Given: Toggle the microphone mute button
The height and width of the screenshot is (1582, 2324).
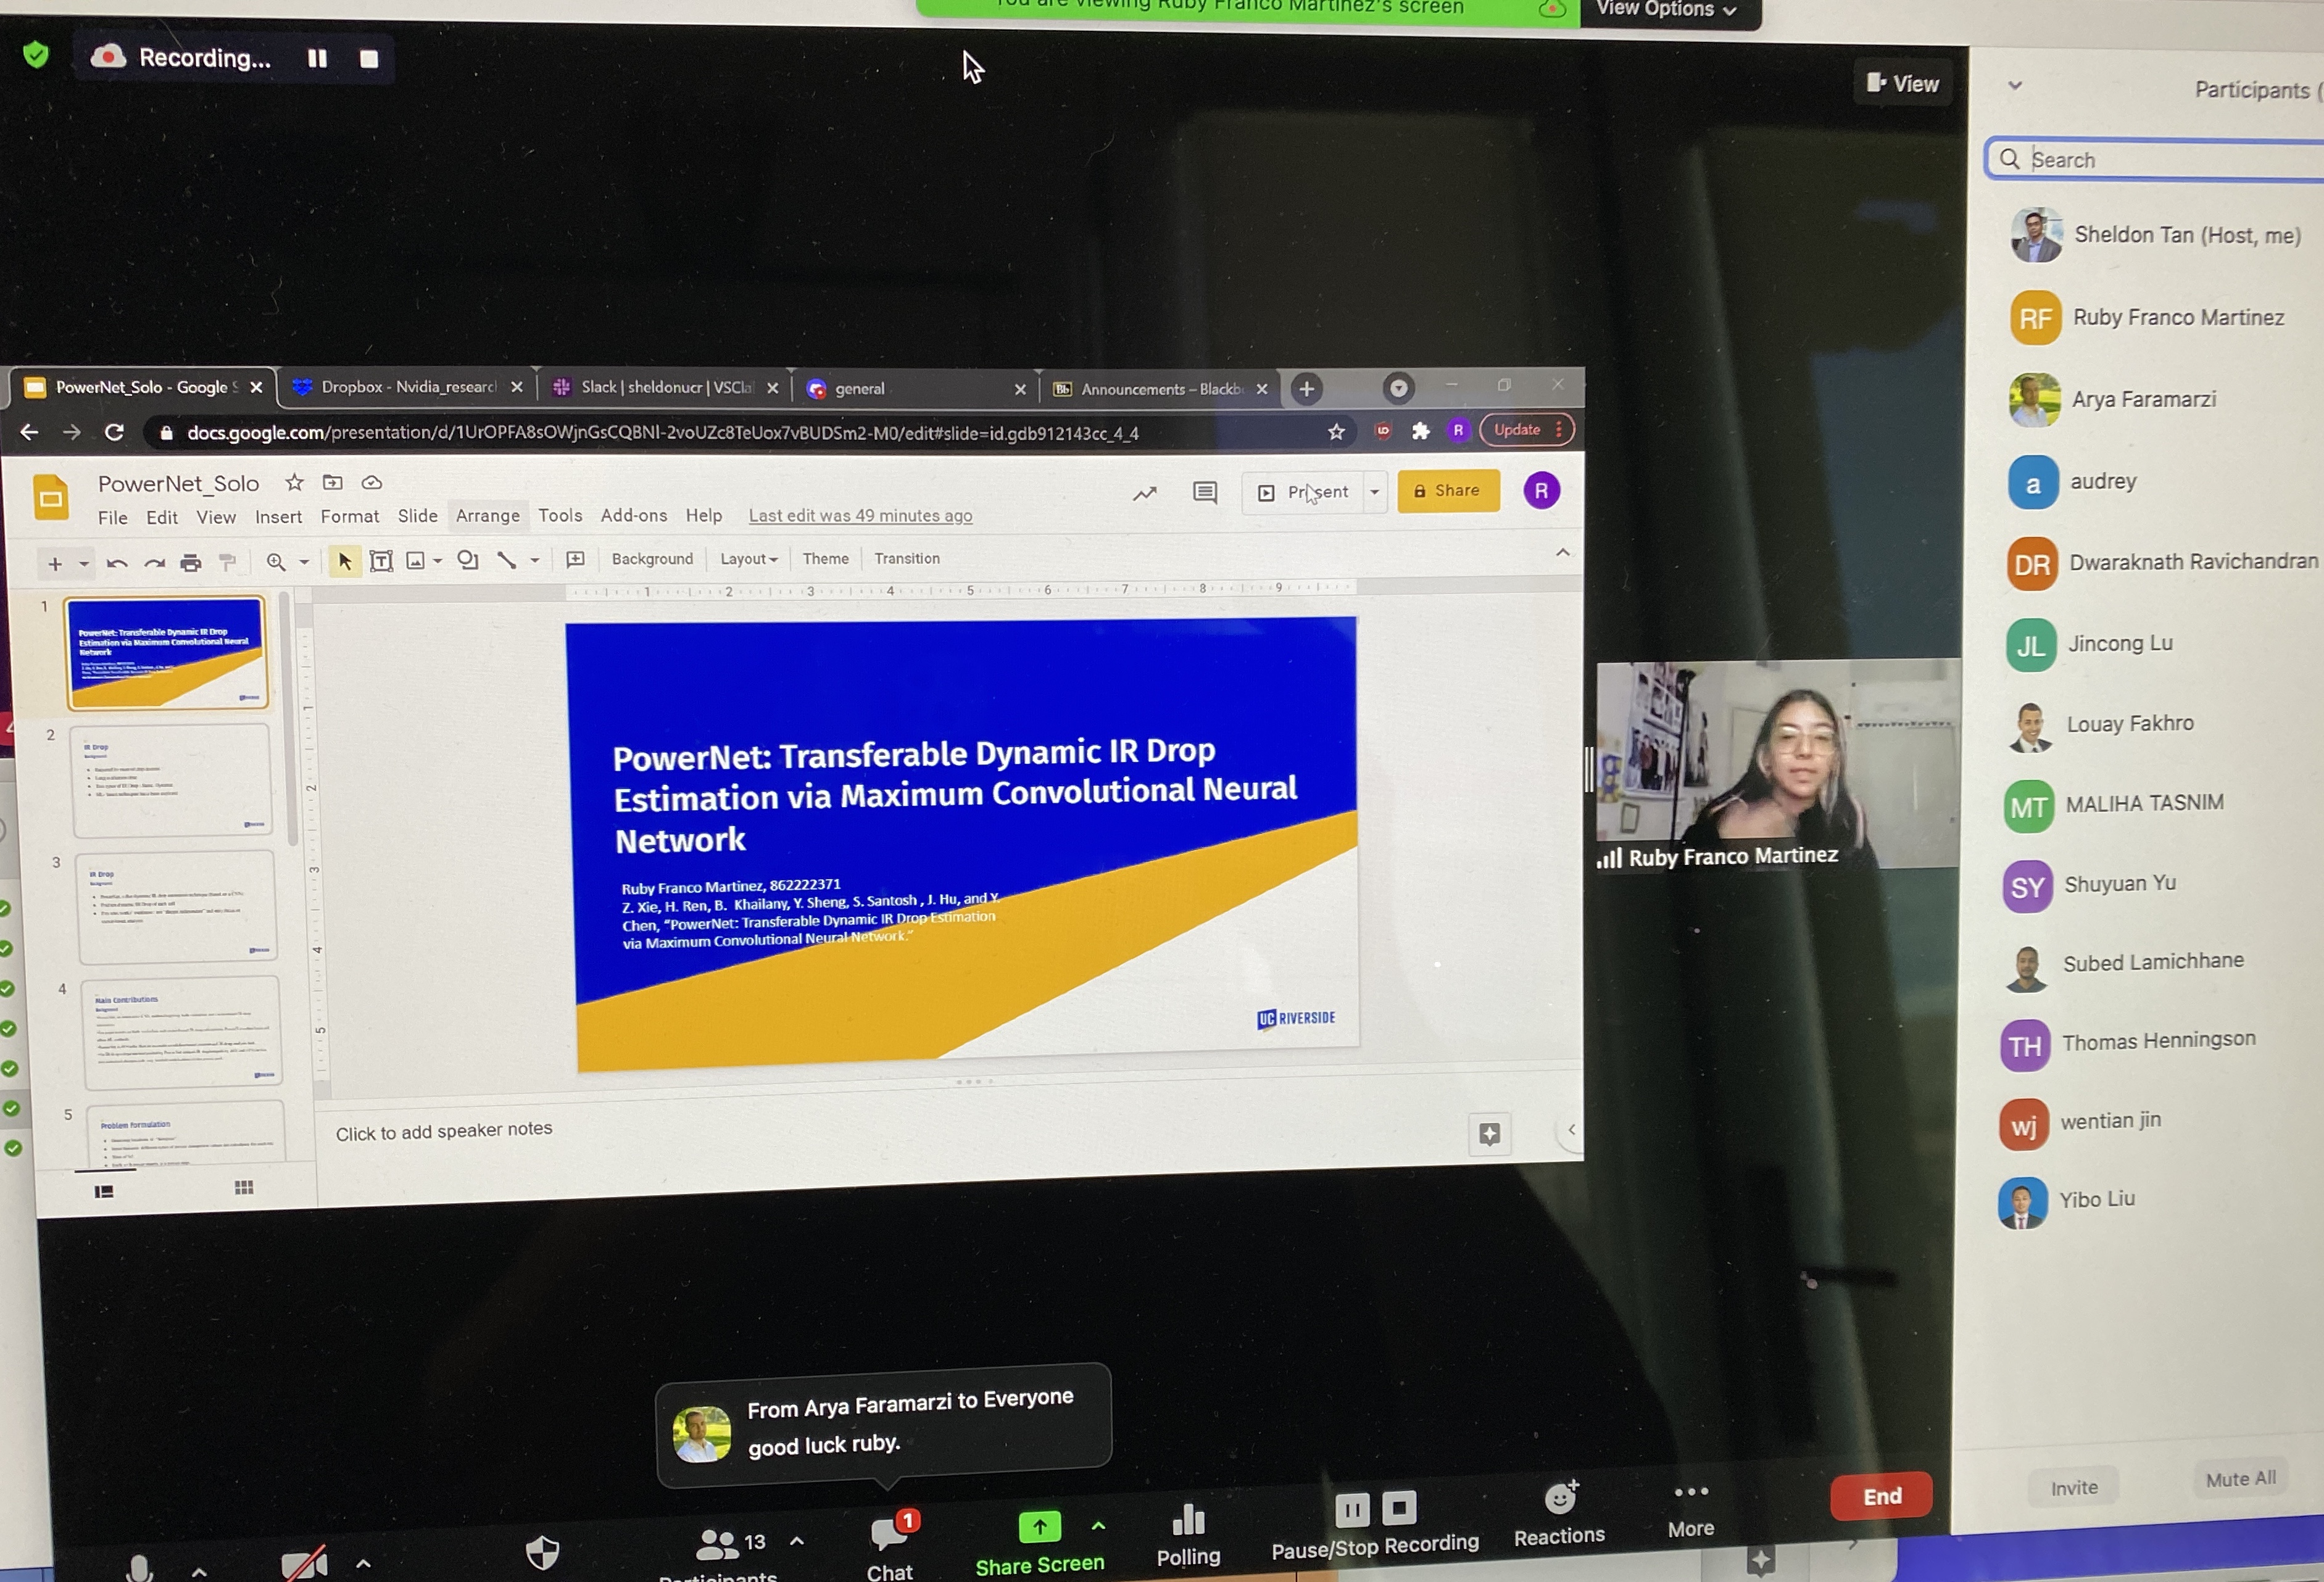Looking at the screenshot, I should 140,1567.
